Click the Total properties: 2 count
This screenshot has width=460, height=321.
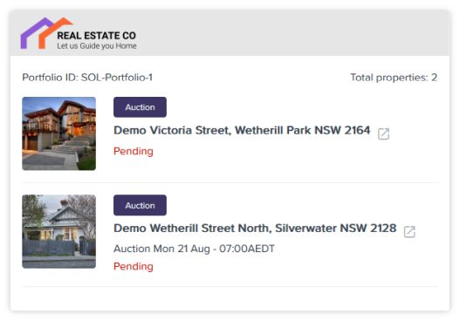click(x=394, y=78)
